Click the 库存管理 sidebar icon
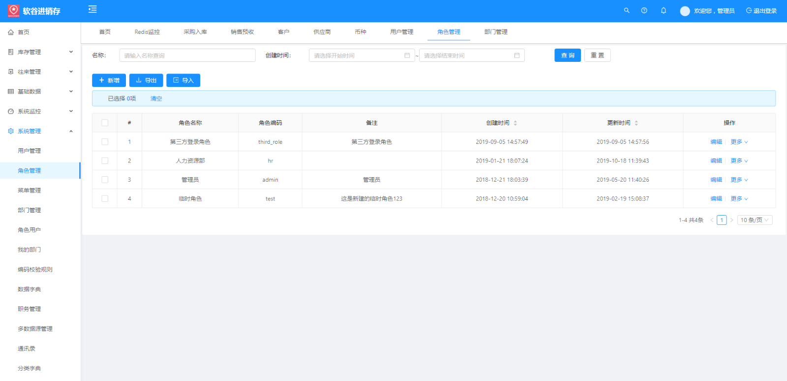The image size is (787, 381). [x=11, y=52]
